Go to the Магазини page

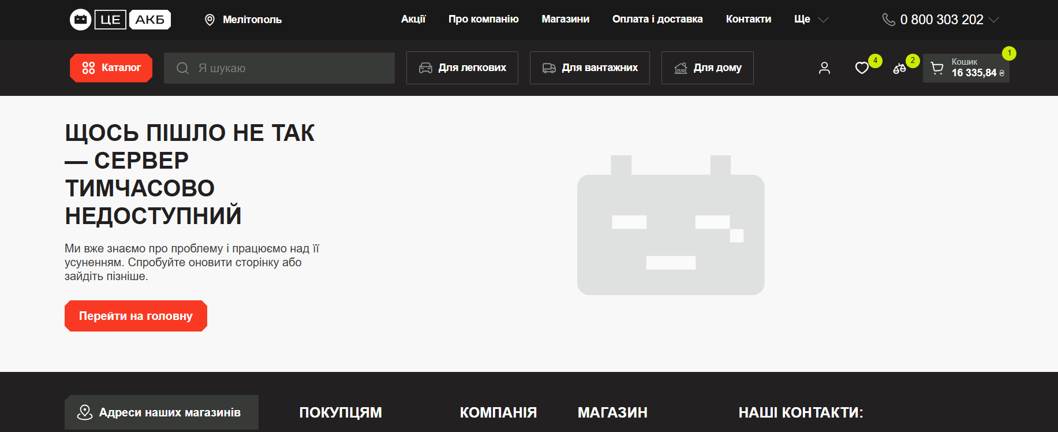[x=565, y=19]
